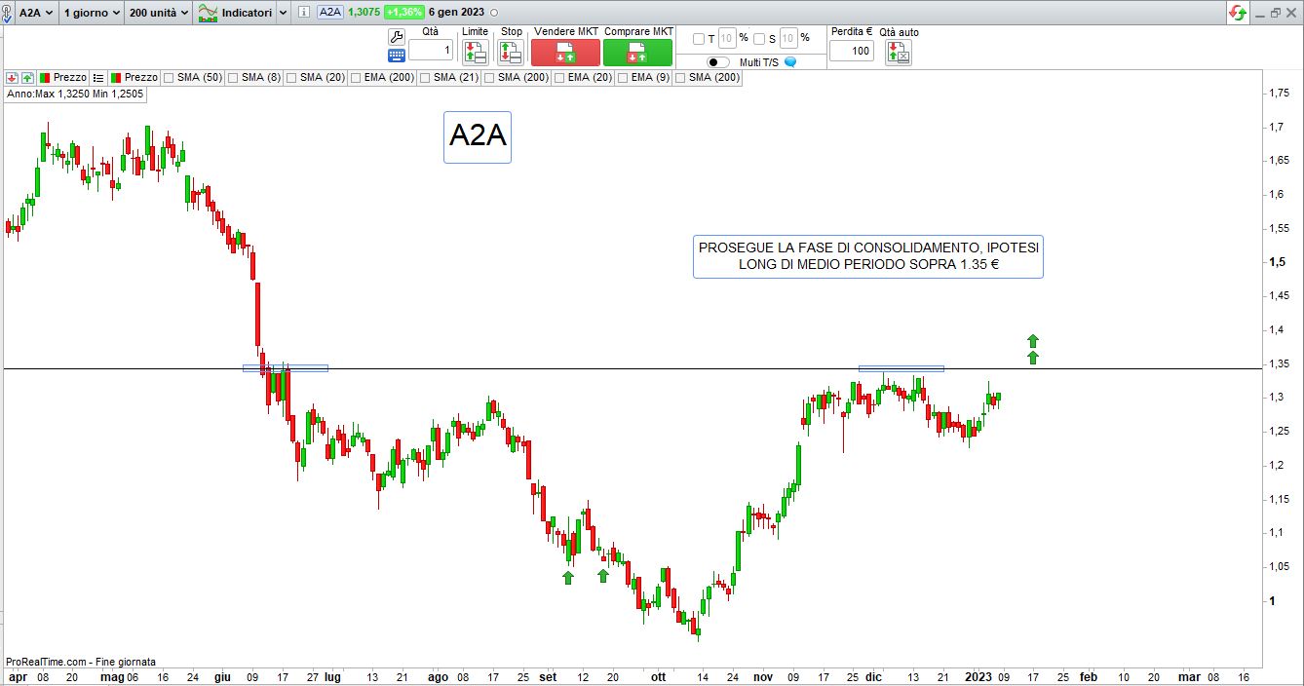Click the green up arrow legend icon

[27, 77]
